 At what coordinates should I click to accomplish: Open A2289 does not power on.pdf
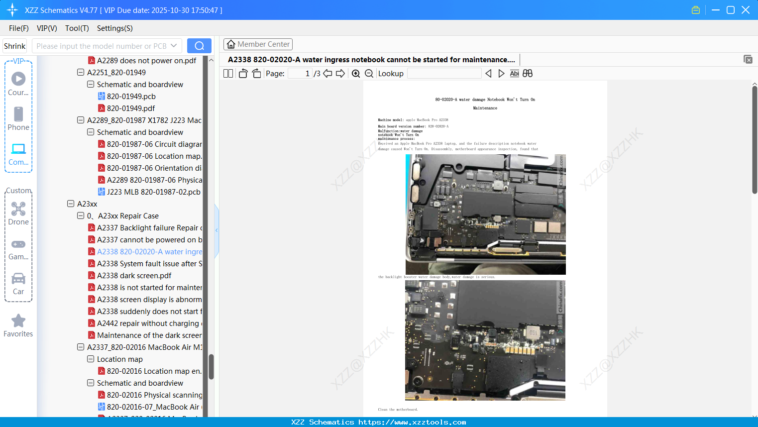tap(142, 61)
